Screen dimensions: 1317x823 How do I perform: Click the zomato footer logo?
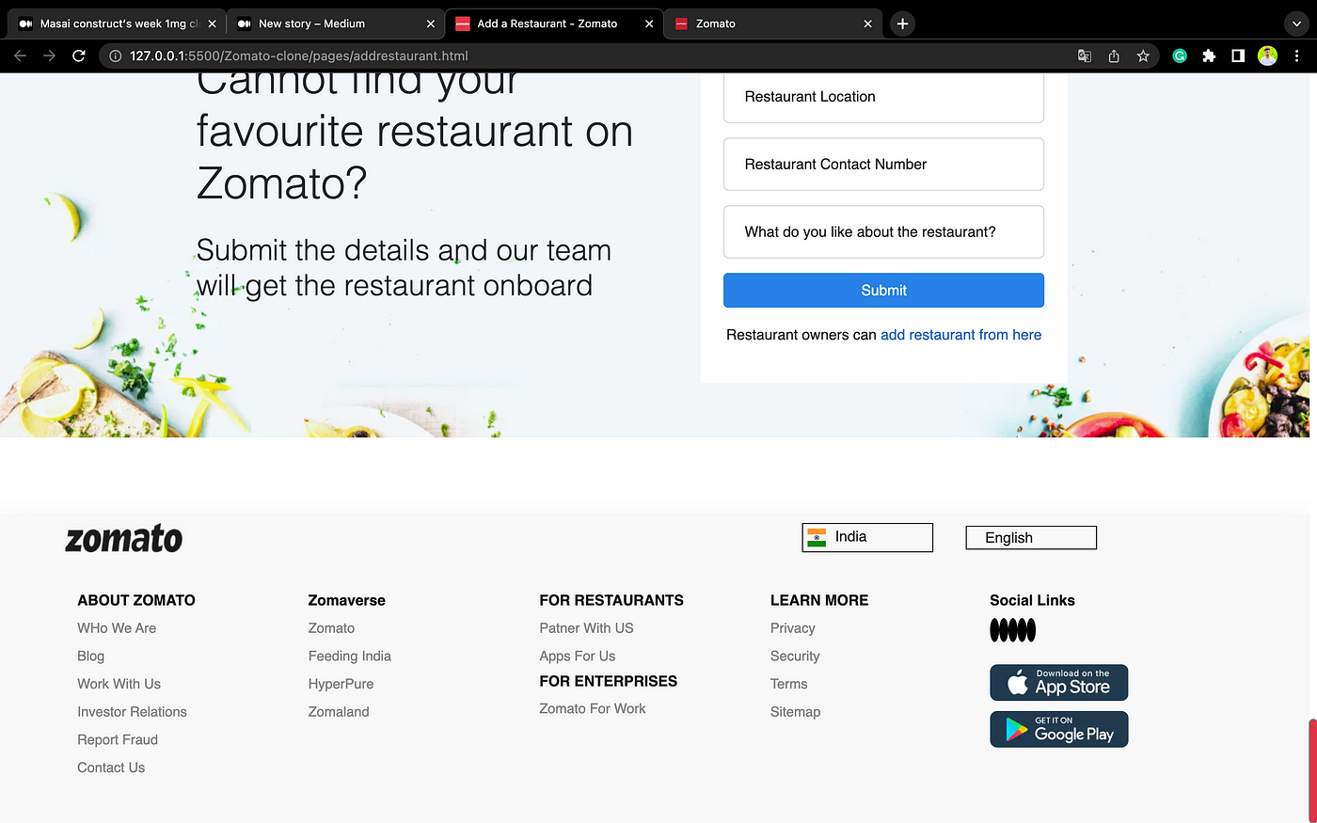click(x=124, y=538)
